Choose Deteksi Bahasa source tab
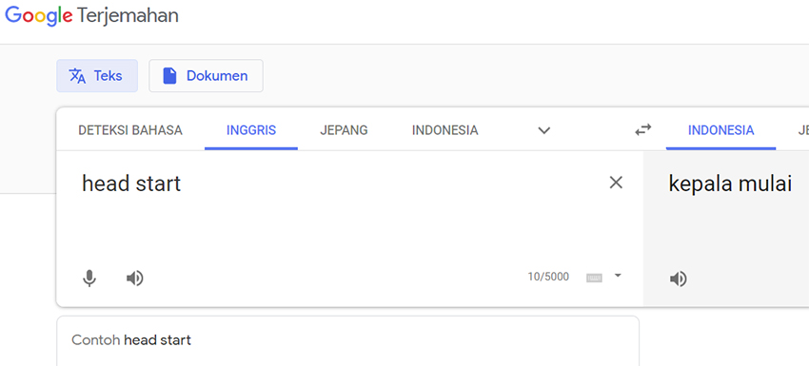 click(x=130, y=130)
